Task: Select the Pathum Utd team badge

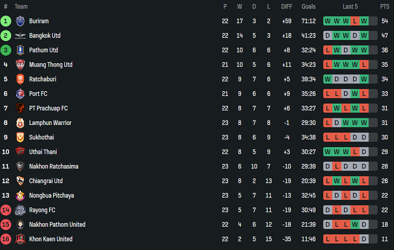Action: (20, 50)
